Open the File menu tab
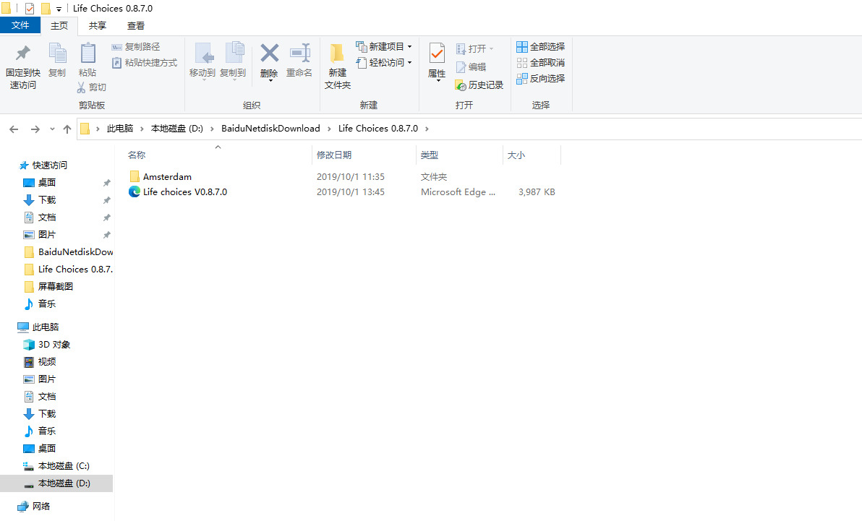The width and height of the screenshot is (862, 521). point(20,25)
